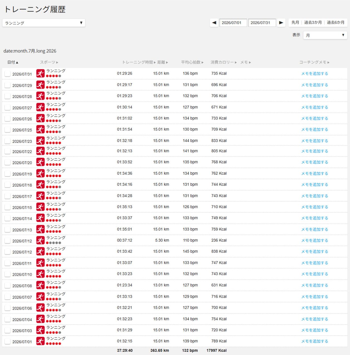The width and height of the screenshot is (350, 355).
Task: Click running icon of the 5.30 km session
Action: pos(41,241)
